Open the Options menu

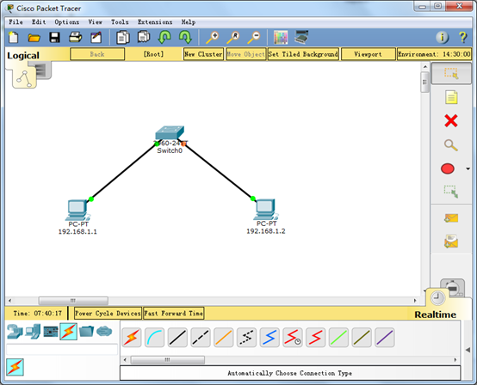click(x=67, y=22)
